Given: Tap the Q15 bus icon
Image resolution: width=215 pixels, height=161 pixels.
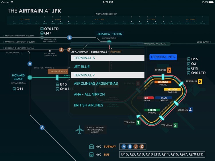Looking at the screenshot, I should pos(189,68).
